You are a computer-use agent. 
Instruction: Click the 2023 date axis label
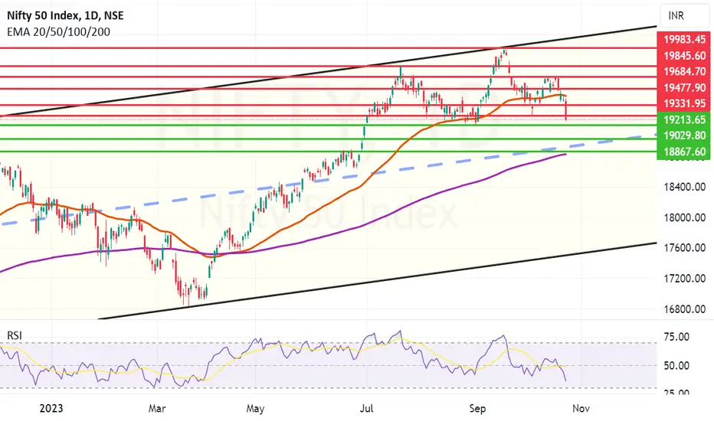(x=51, y=408)
